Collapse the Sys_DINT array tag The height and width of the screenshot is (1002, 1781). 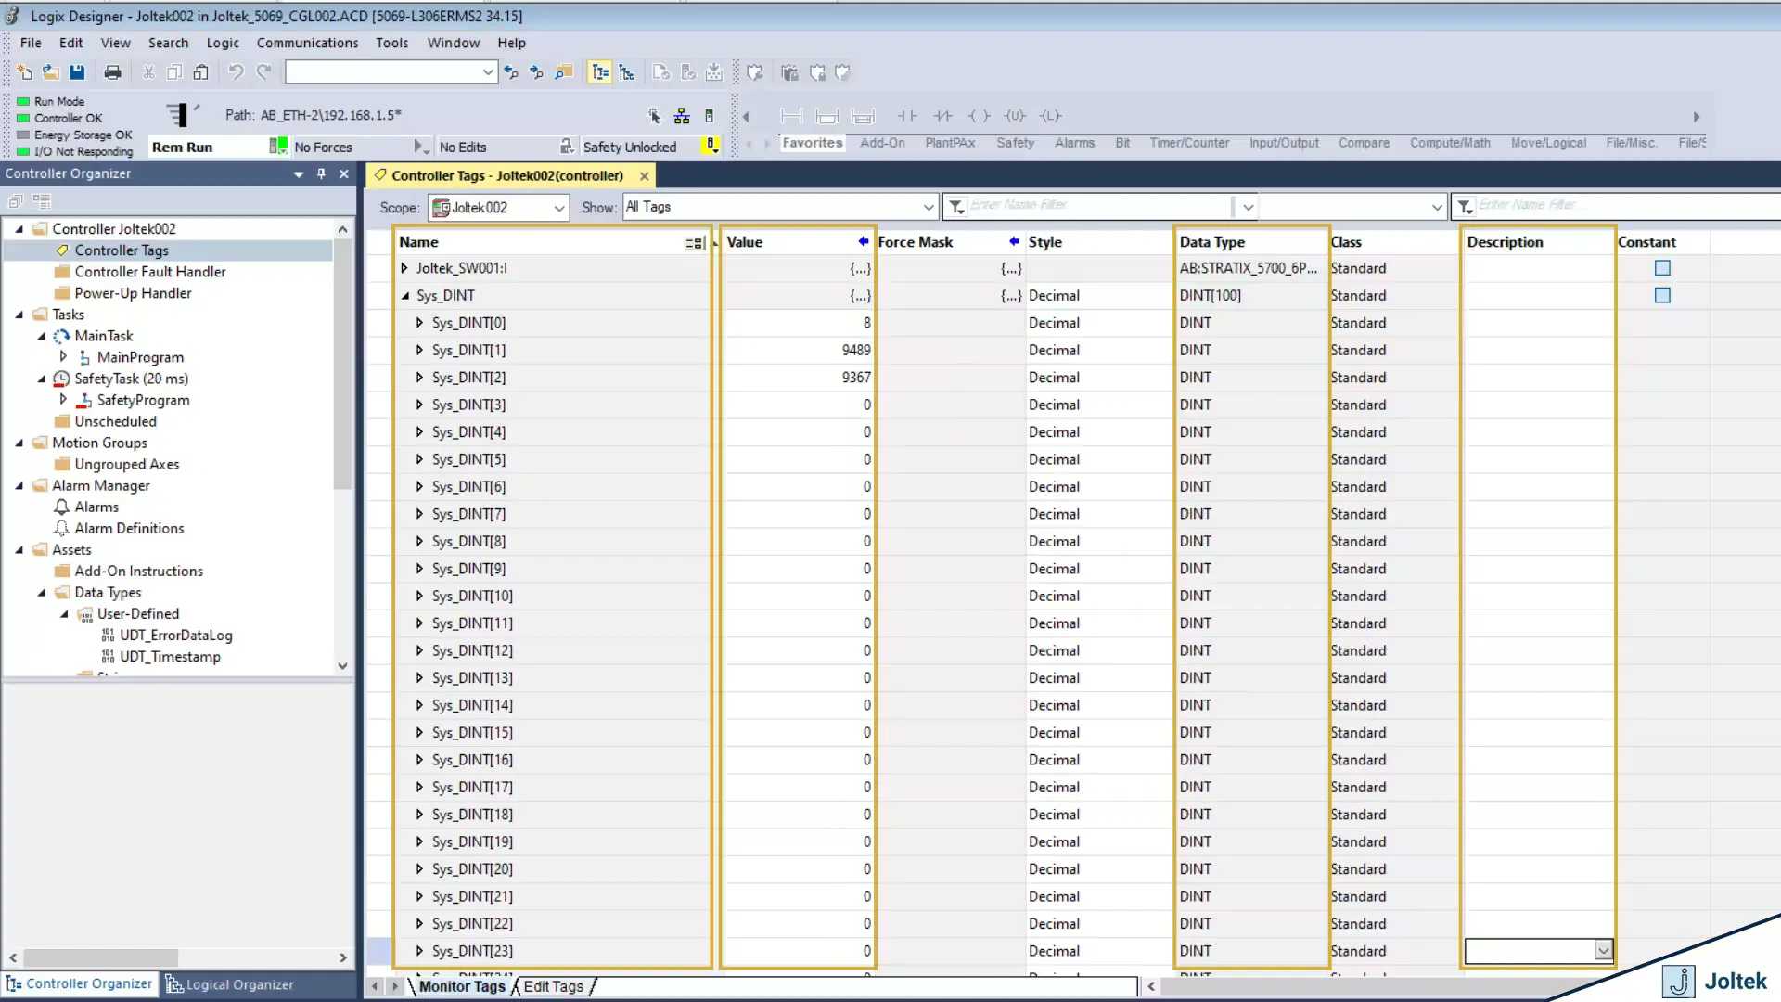[x=404, y=296]
